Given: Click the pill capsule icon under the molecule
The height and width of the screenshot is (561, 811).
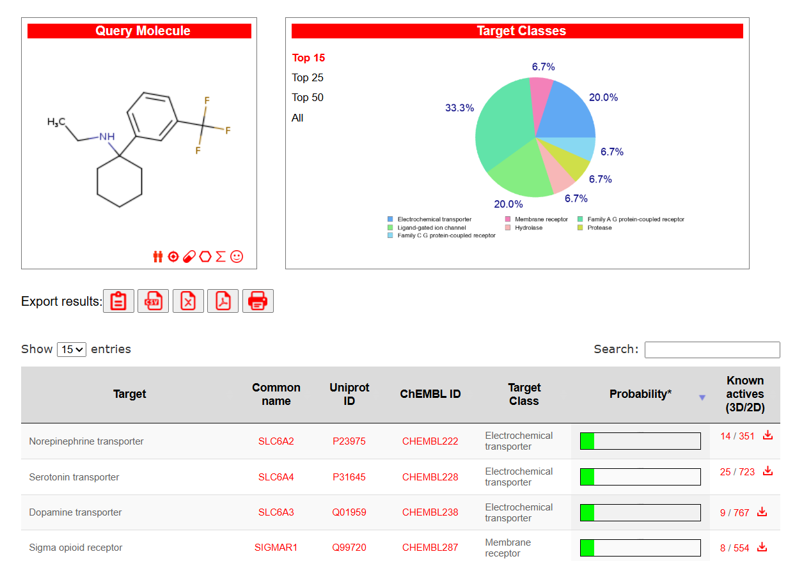Looking at the screenshot, I should (189, 257).
